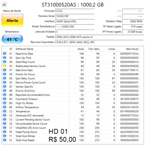Select the ID column header

(11, 49)
